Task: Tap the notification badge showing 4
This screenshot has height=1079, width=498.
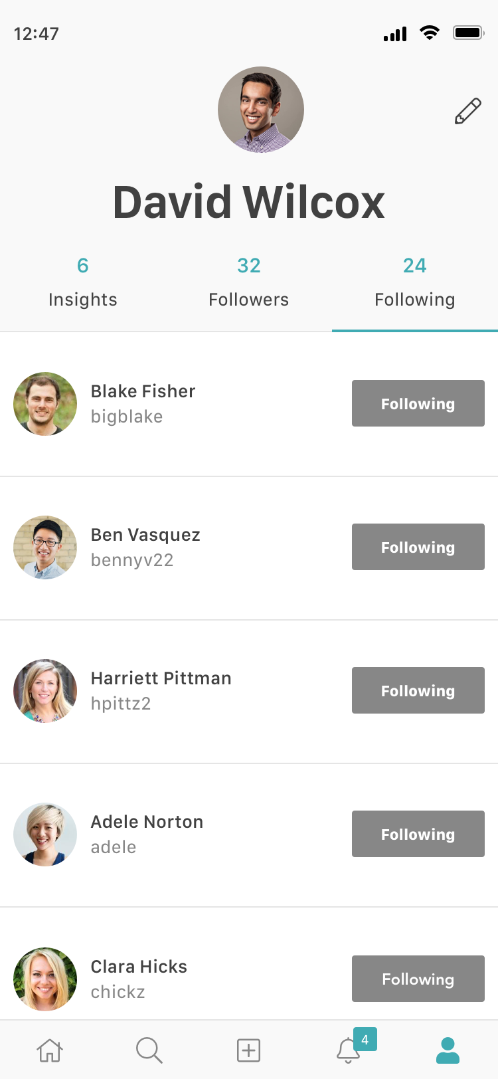Action: coord(365,1039)
